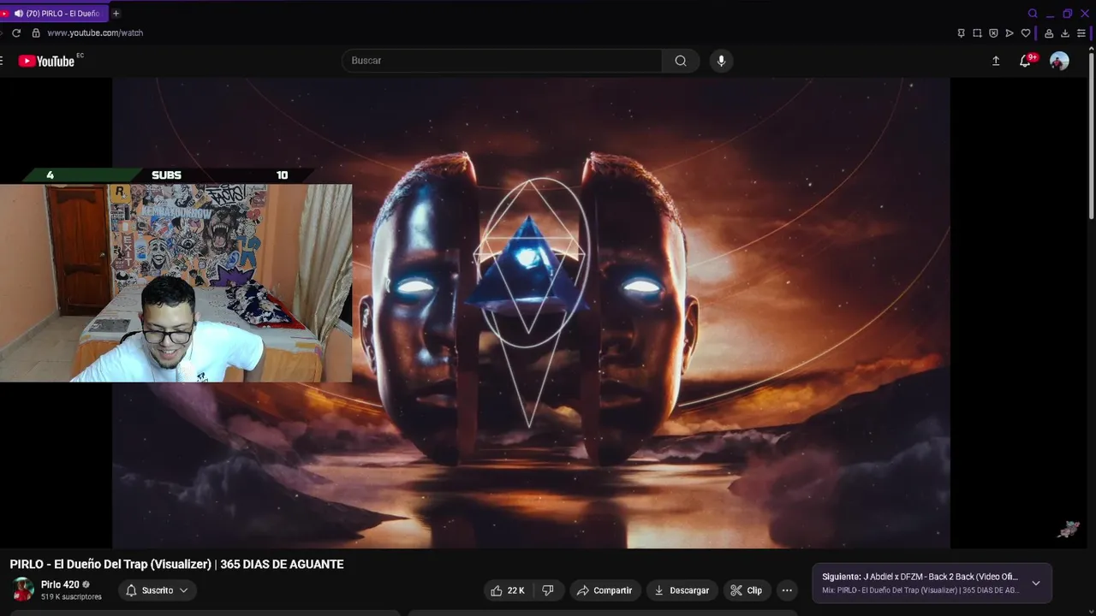Image resolution: width=1096 pixels, height=616 pixels.
Task: Open notifications bell with 9+ badge
Action: coord(1025,61)
